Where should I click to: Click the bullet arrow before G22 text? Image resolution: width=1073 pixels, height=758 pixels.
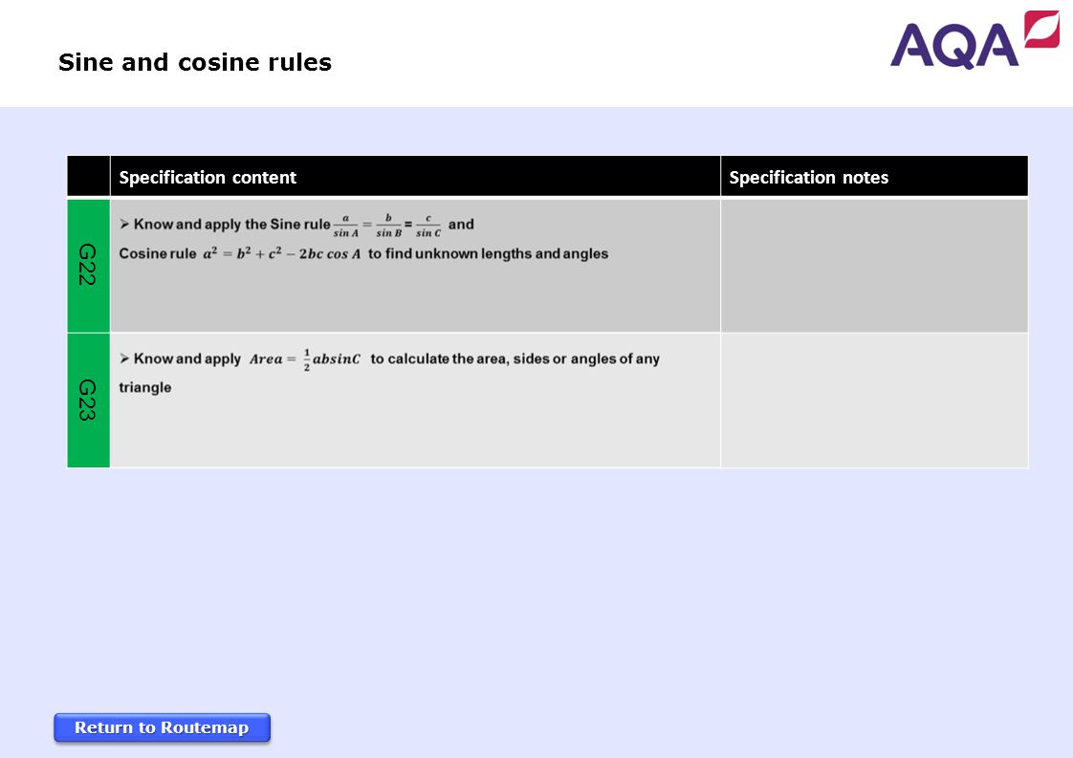pos(124,224)
